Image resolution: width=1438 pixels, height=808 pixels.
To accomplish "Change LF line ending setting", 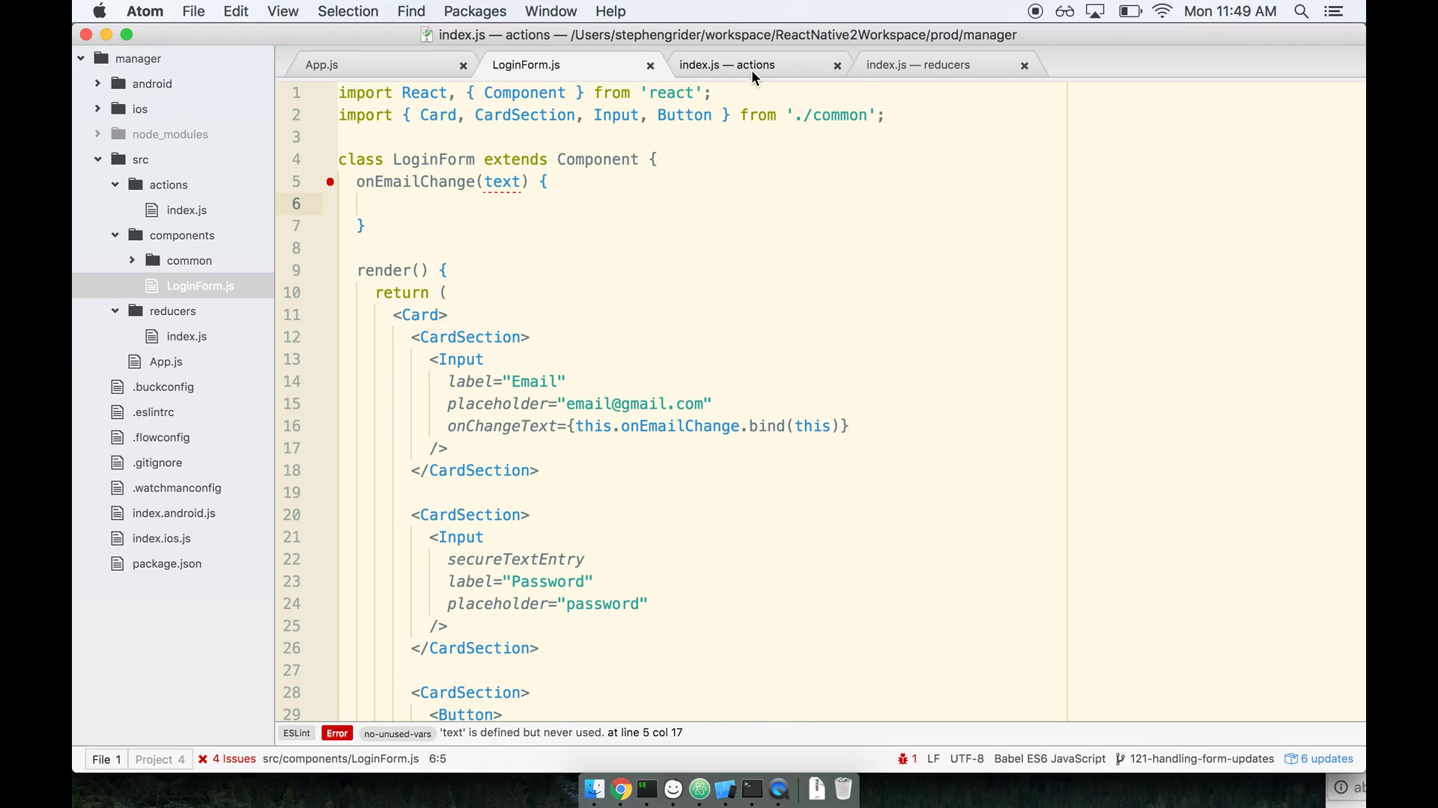I will coord(933,759).
